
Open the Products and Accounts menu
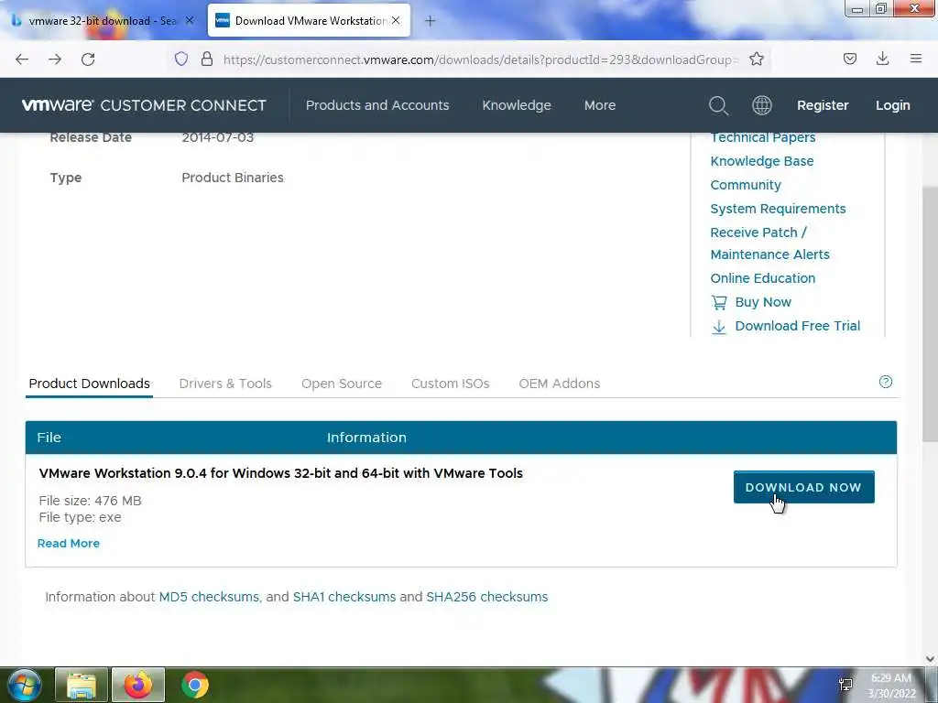tap(377, 105)
